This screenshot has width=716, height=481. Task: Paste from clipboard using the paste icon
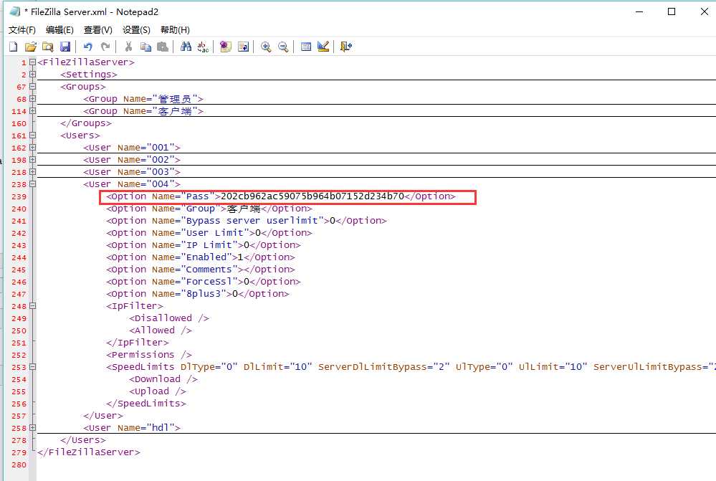(x=163, y=47)
